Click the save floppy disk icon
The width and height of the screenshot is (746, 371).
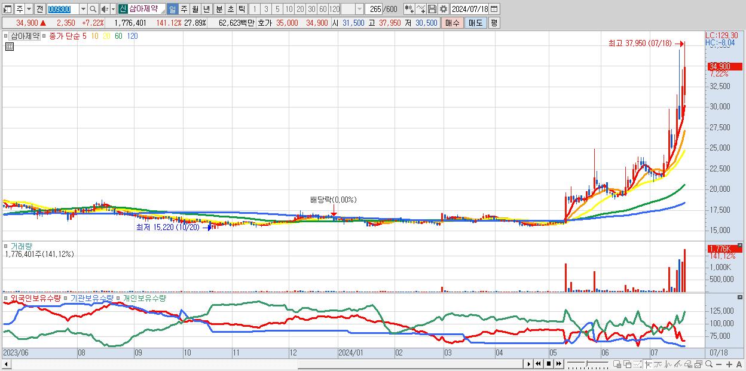click(x=432, y=9)
